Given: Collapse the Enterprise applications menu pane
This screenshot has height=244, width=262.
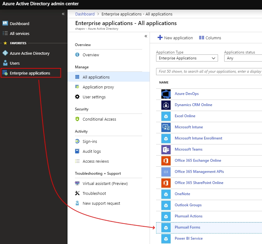Looking at the screenshot, I should point(146,36).
